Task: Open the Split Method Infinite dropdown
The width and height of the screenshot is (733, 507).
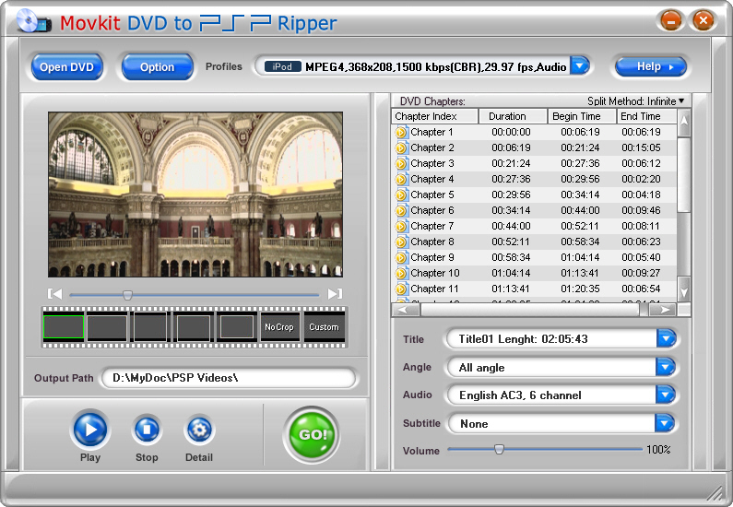Action: [x=636, y=100]
